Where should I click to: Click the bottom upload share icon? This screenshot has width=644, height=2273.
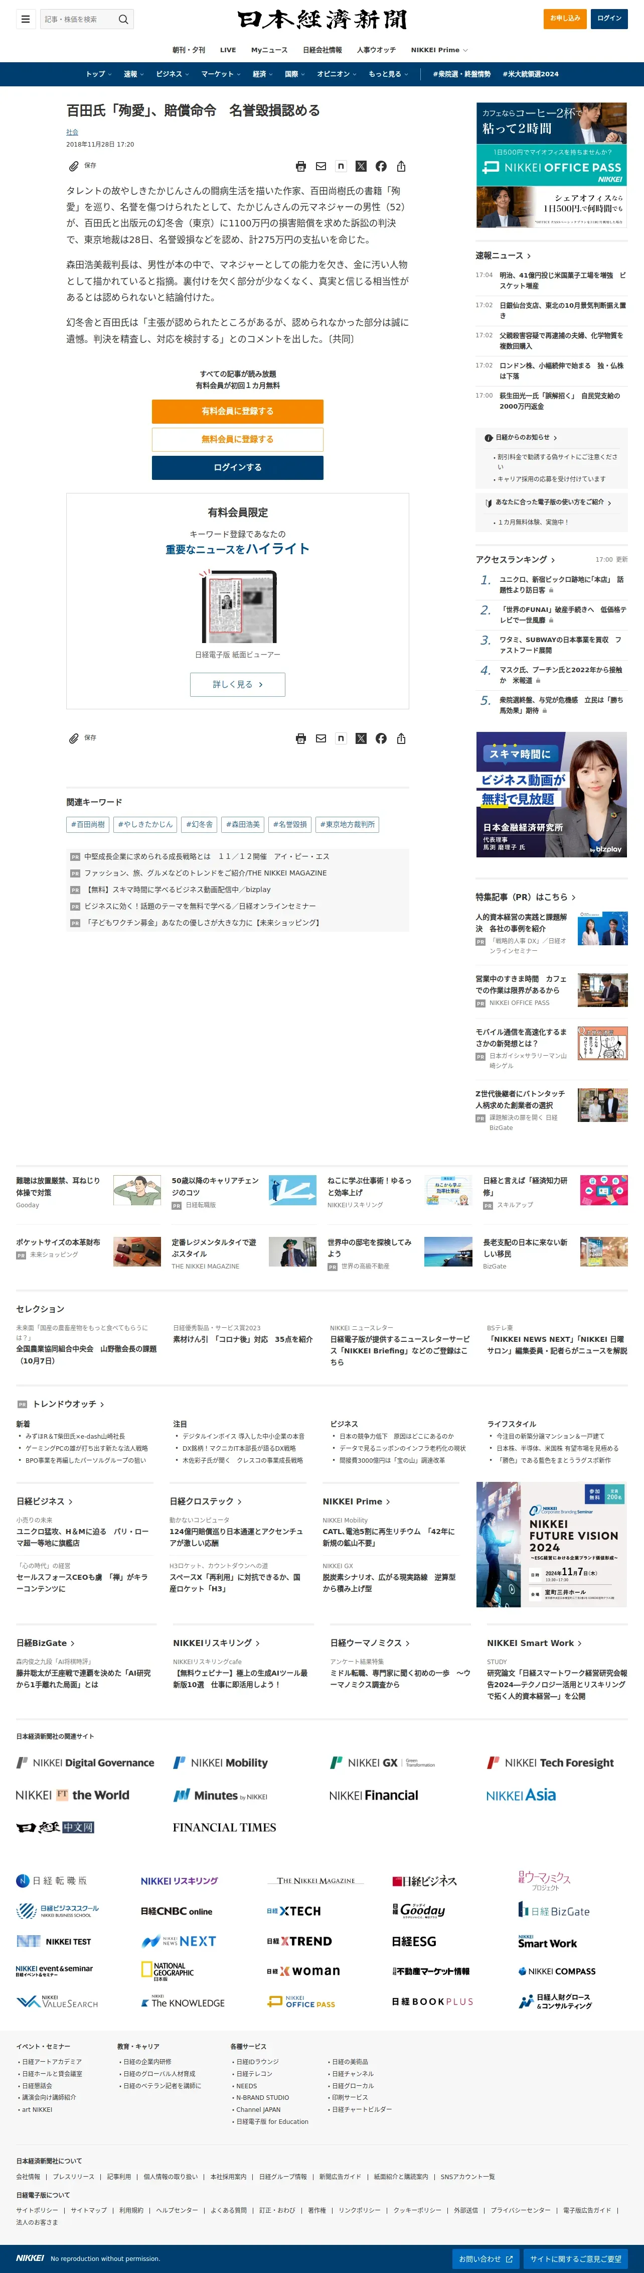(401, 738)
